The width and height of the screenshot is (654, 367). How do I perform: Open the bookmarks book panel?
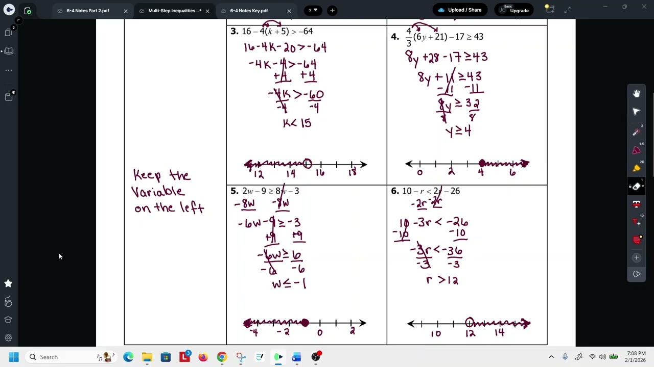coord(9,51)
